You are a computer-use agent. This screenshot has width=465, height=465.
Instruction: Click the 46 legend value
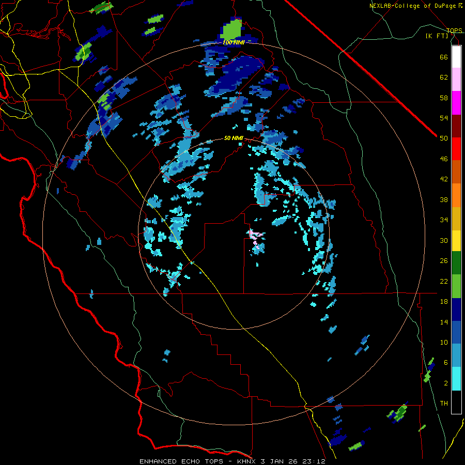point(444,159)
